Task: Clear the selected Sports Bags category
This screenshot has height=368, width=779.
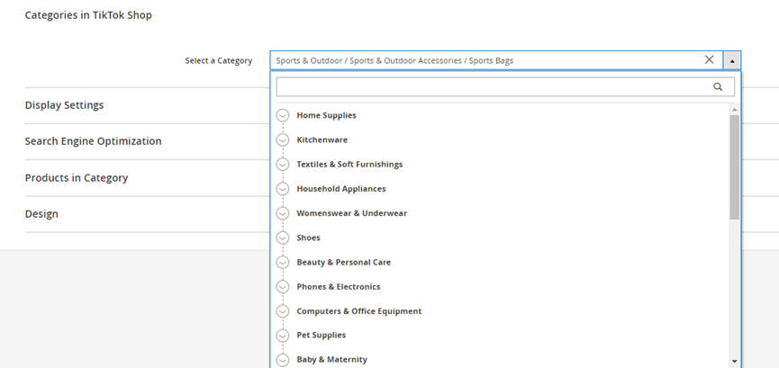Action: (x=709, y=60)
